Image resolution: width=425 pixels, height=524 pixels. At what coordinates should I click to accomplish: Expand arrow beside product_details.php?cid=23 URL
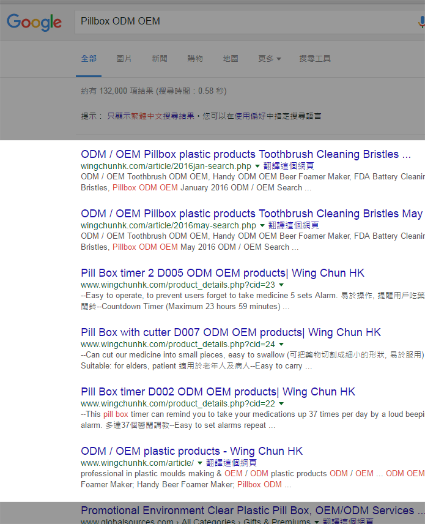(281, 285)
